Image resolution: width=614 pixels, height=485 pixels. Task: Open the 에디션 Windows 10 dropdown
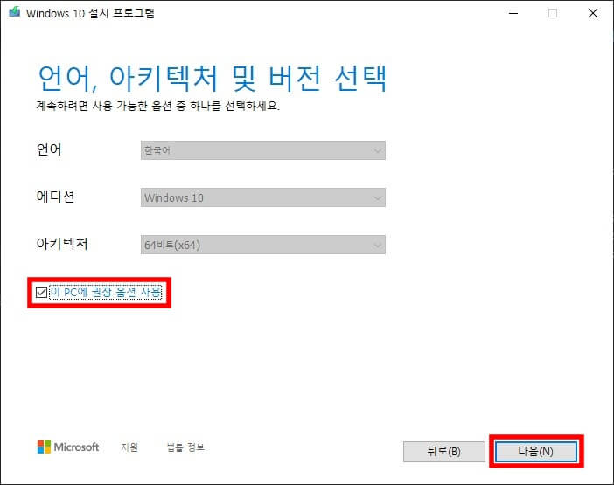pos(262,197)
